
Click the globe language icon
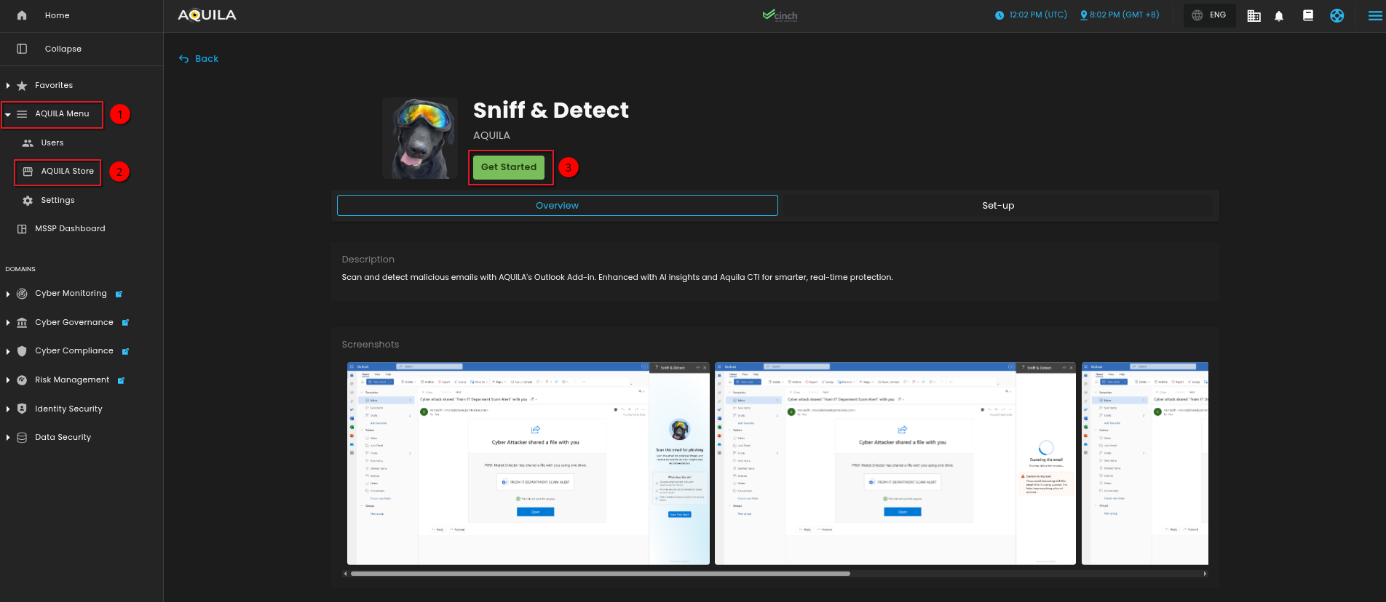coord(1197,15)
